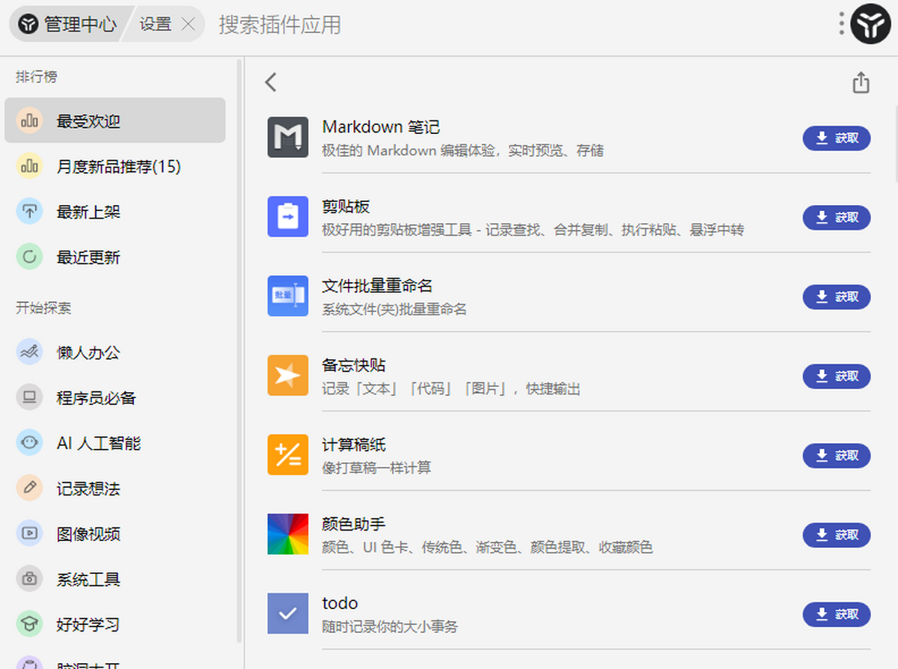This screenshot has height=669, width=898.
Task: Click the 计算稿纸 plugin icon
Action: [x=287, y=455]
